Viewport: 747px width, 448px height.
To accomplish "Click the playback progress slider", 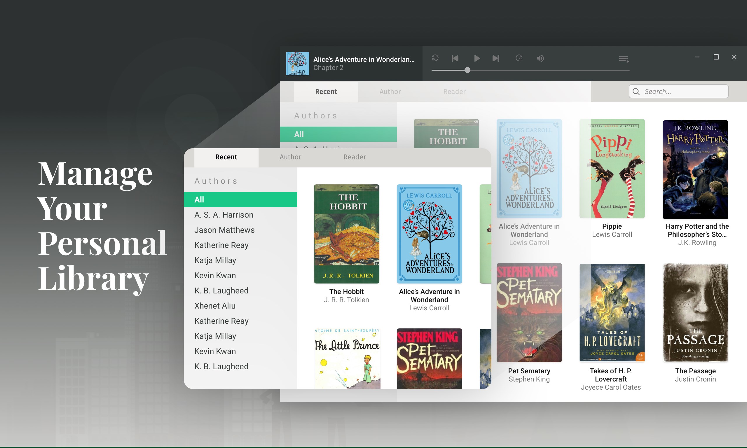I will [x=467, y=70].
